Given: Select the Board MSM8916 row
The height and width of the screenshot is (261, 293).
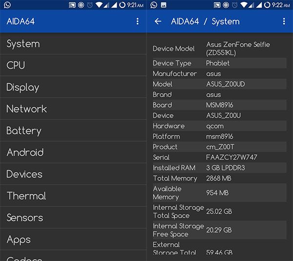Looking at the screenshot, I should coord(220,105).
